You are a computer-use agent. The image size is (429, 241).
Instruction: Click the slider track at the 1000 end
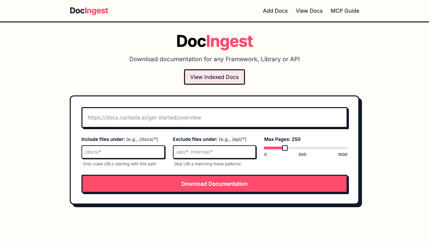(345, 148)
